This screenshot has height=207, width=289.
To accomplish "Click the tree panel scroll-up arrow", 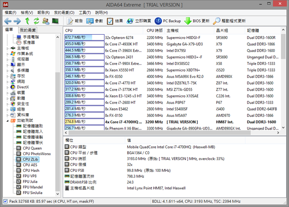I will pos(57,37).
